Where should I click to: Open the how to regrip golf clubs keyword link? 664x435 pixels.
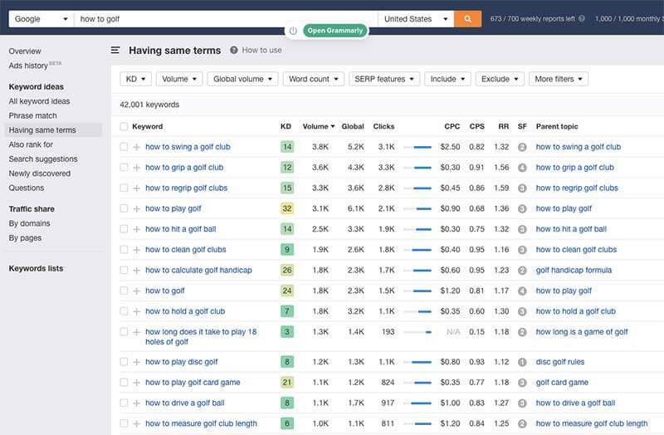186,188
